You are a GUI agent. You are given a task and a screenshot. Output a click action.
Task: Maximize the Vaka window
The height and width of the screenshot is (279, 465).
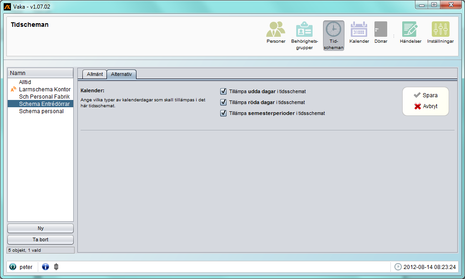pos(434,5)
